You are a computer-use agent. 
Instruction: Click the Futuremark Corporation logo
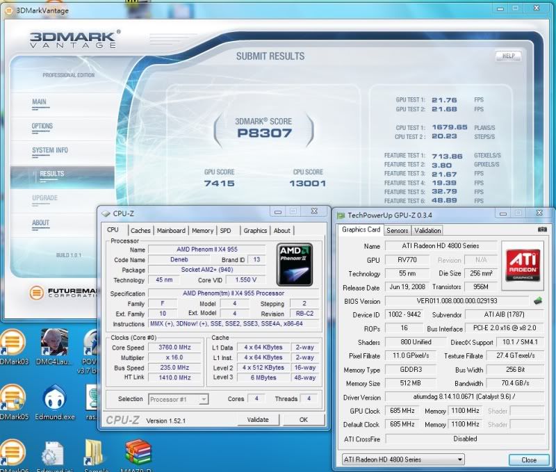(64, 293)
